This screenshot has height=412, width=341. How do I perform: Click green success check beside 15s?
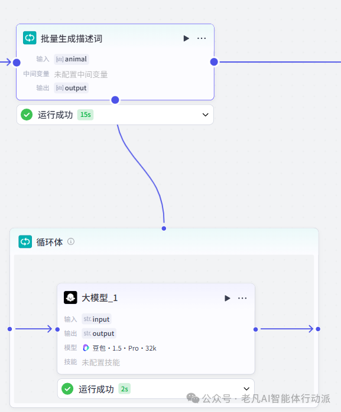coord(27,115)
